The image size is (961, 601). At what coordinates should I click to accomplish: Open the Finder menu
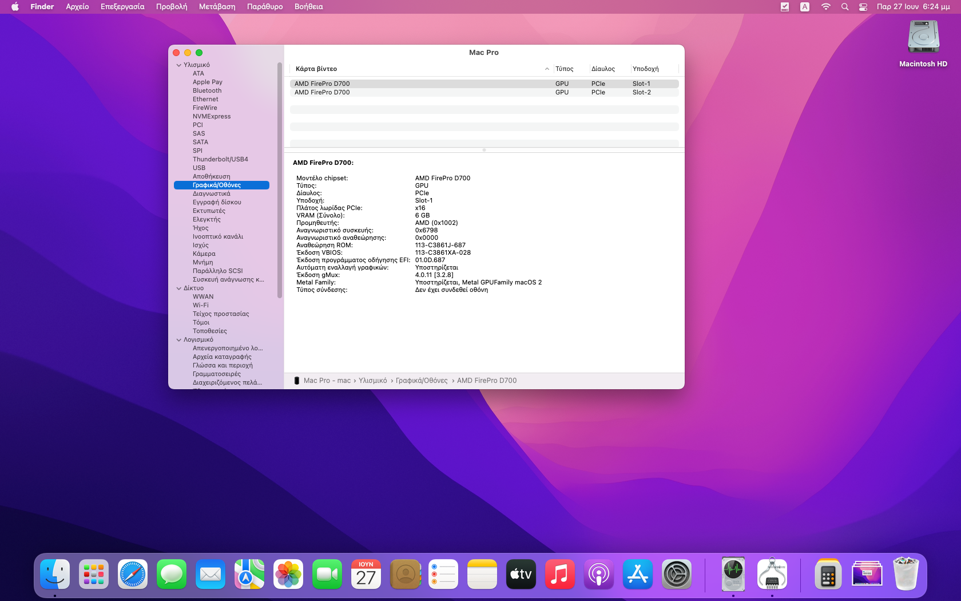(42, 7)
